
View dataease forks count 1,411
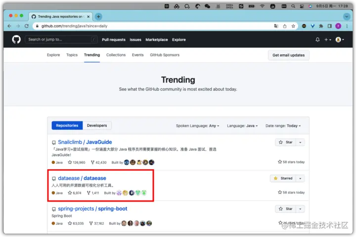click(x=93, y=193)
